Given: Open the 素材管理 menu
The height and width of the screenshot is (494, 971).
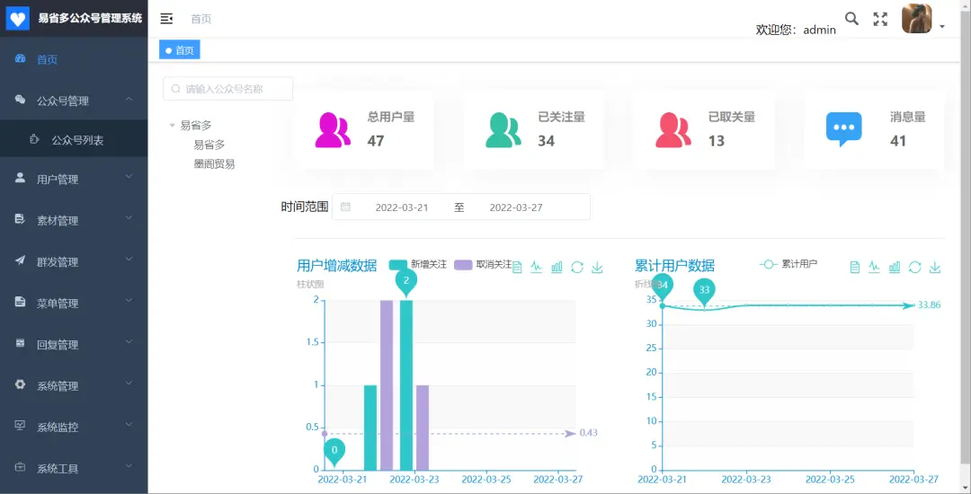Looking at the screenshot, I should 74,220.
